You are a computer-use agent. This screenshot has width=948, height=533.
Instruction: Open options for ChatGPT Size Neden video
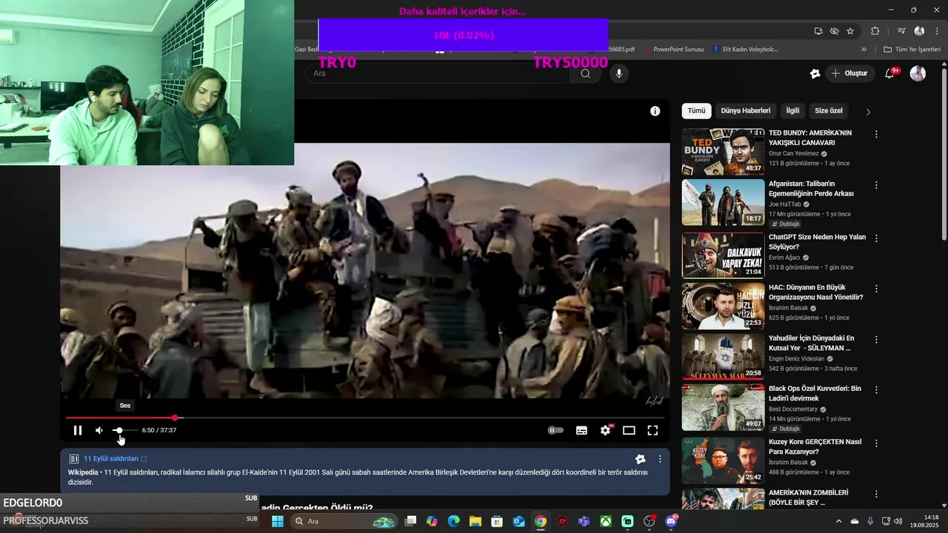876,238
